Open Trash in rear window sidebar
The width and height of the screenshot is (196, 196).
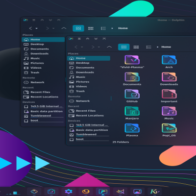43,73
